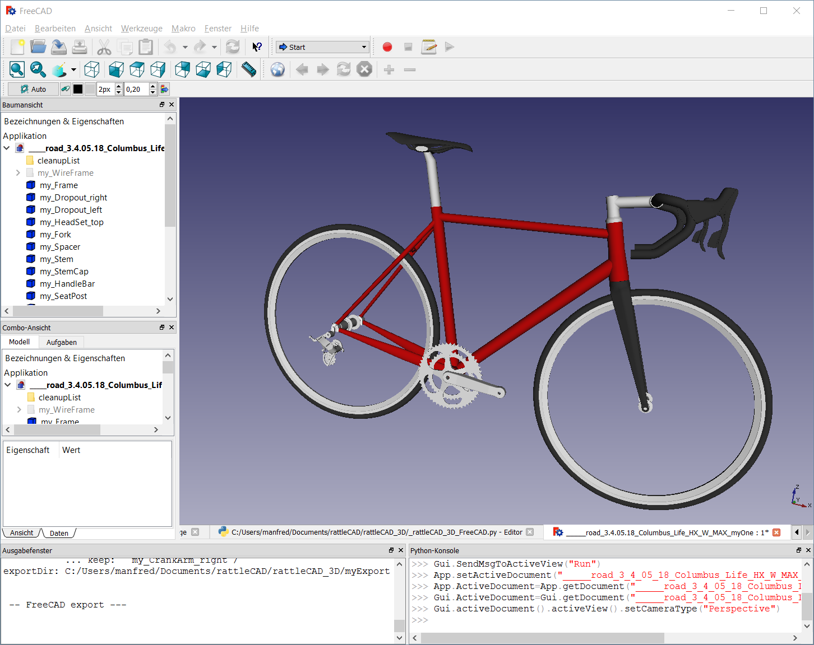Viewport: 814px width, 645px height.
Task: Switch to right view cube icon
Action: tap(158, 69)
